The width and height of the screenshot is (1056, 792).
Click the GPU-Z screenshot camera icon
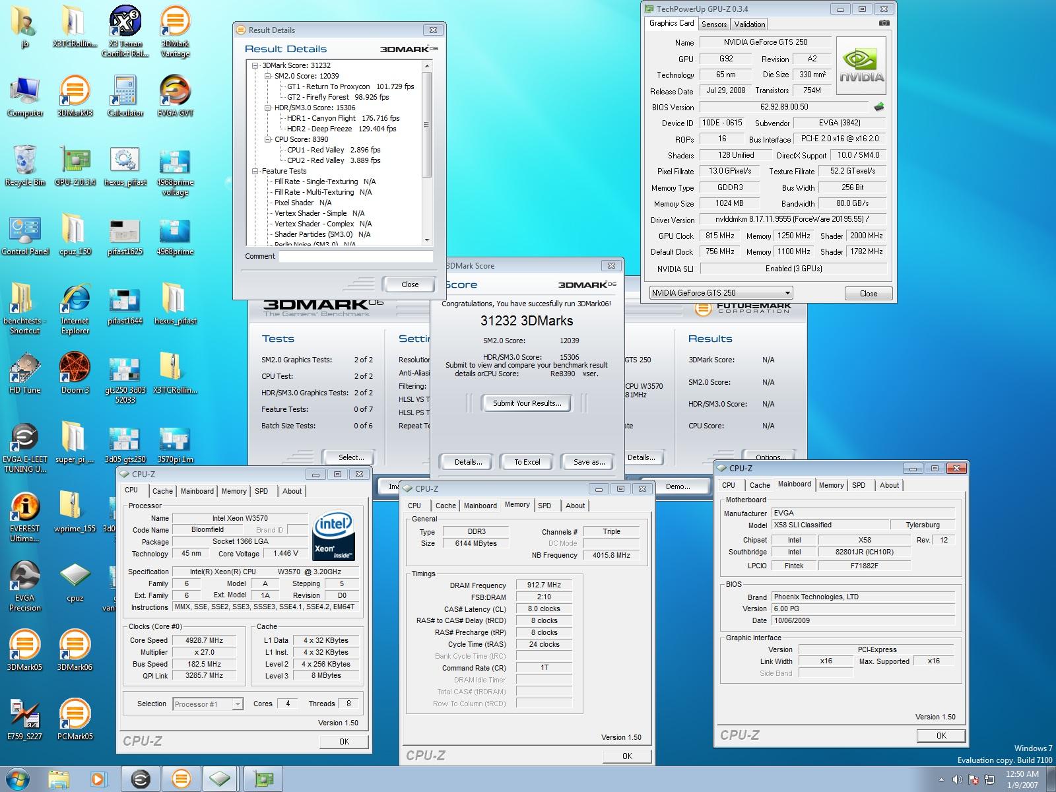(x=884, y=23)
